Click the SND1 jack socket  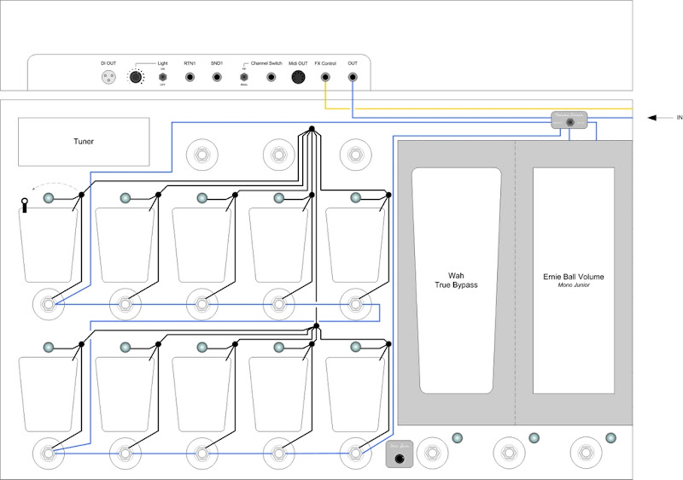coord(217,77)
